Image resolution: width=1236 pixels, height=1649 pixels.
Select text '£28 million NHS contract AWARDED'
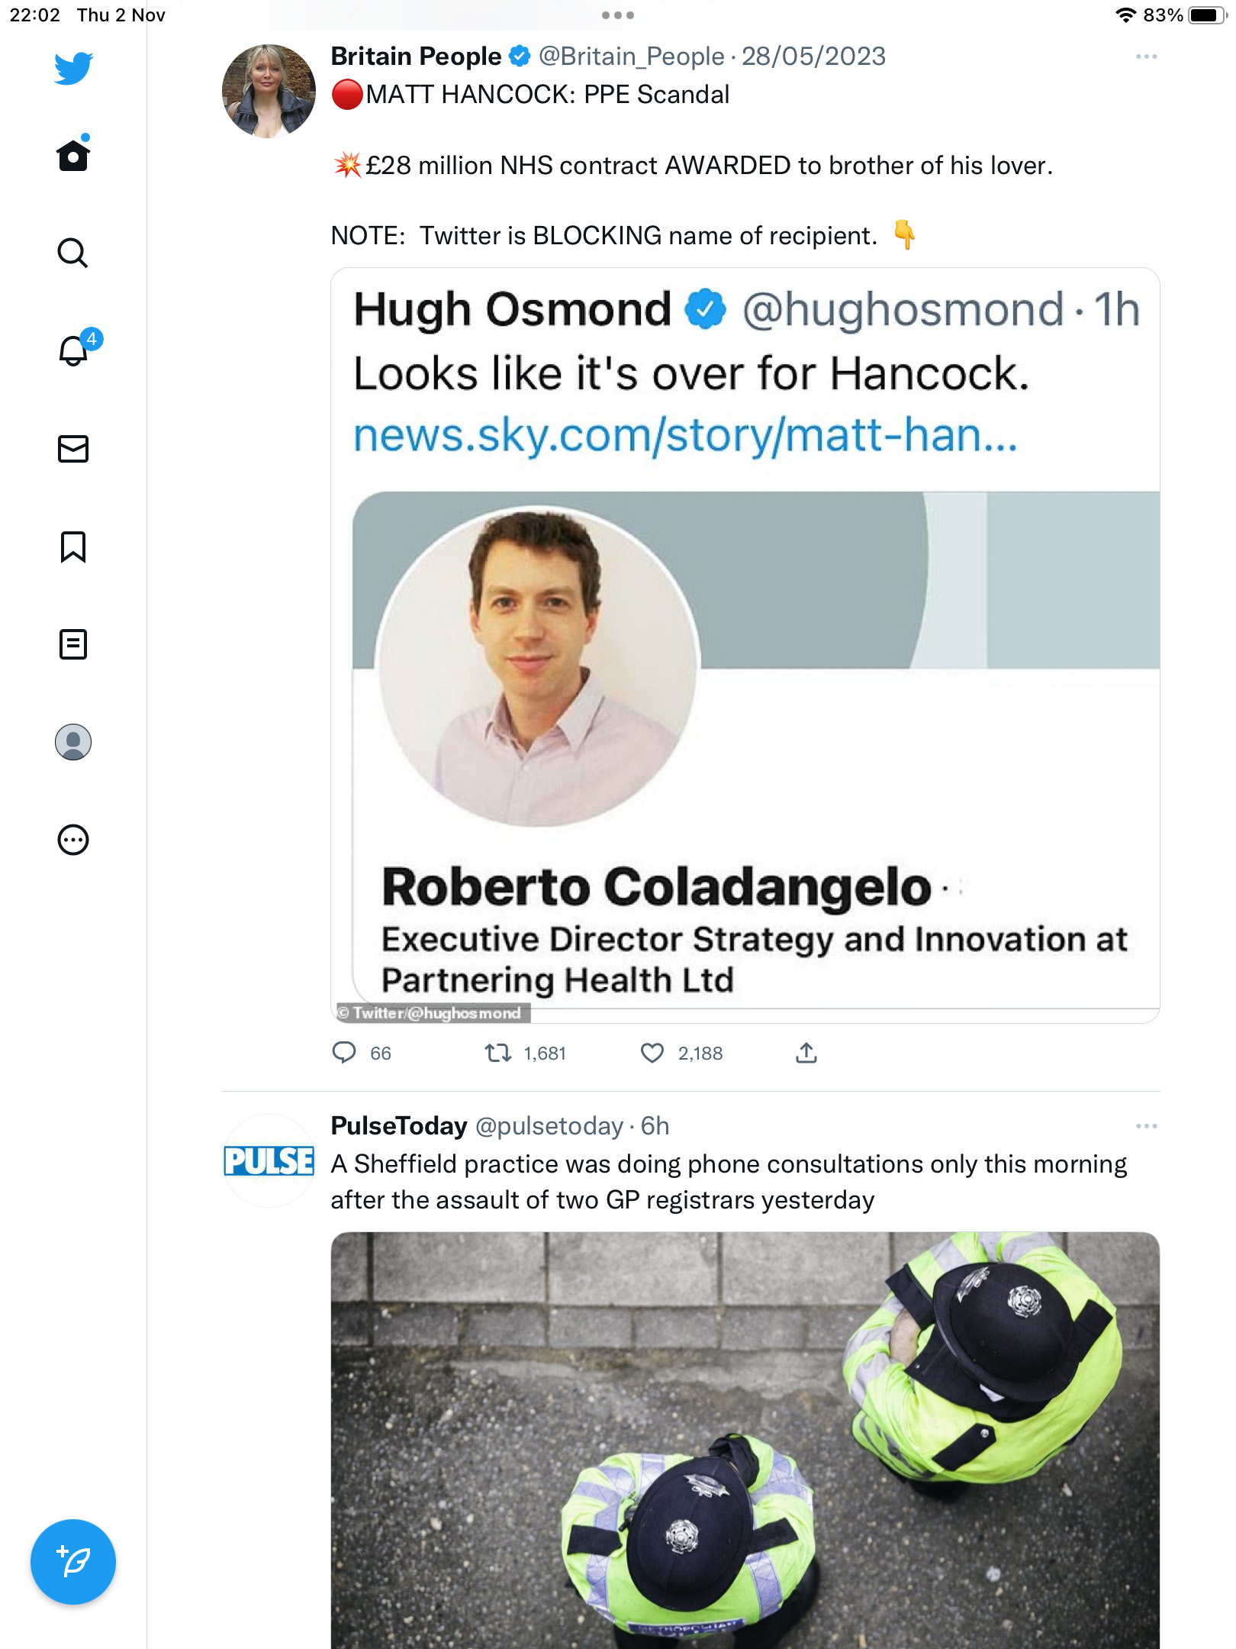[x=578, y=166]
